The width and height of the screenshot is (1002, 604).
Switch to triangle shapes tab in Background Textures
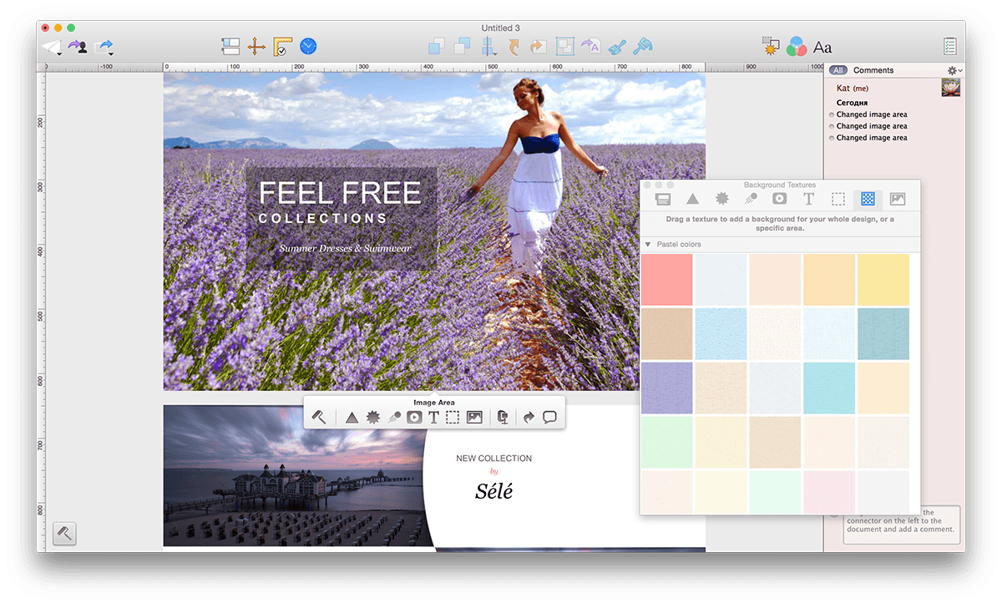coord(692,199)
